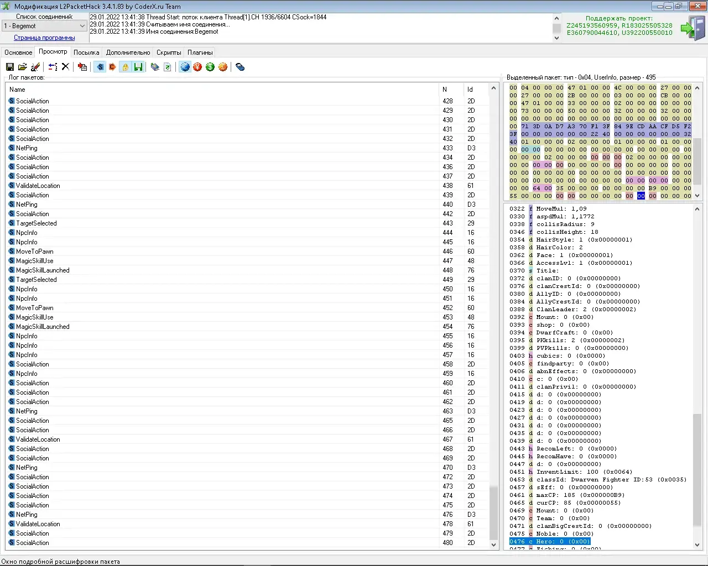The image size is (708, 566).
Task: Click the Name column header
Action: point(222,90)
